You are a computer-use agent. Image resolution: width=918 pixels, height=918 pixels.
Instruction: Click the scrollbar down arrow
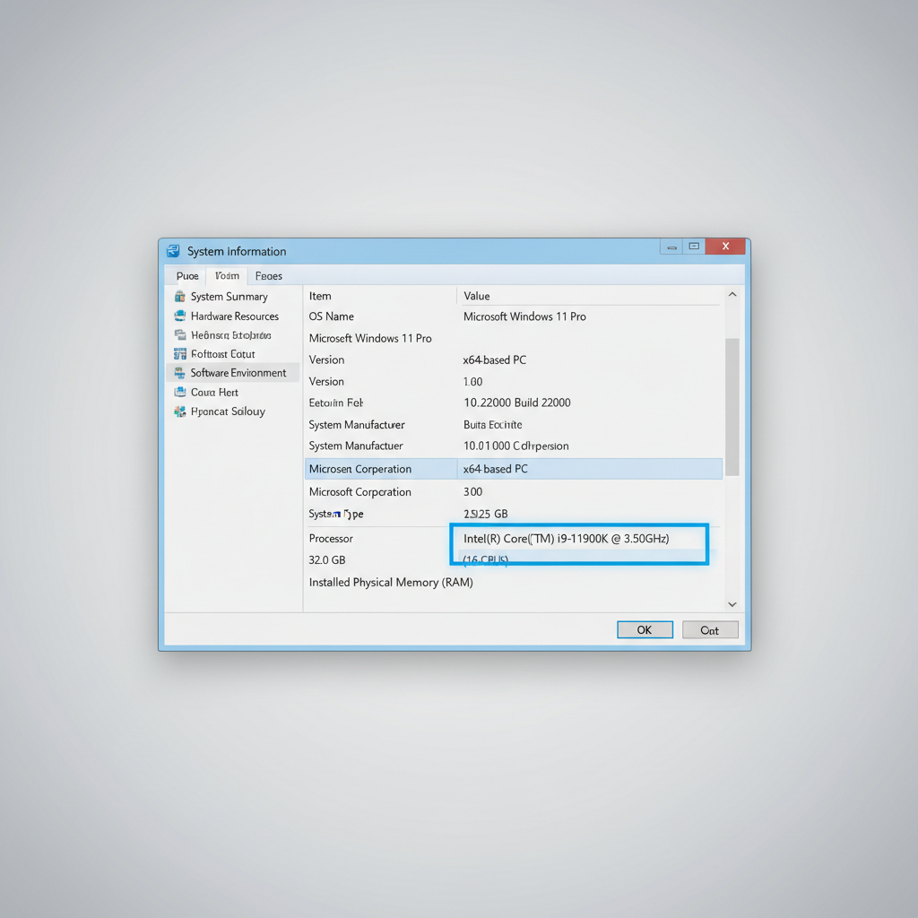click(732, 603)
